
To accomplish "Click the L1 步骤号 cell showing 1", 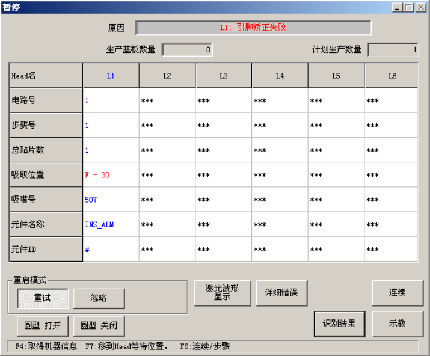I will click(111, 125).
